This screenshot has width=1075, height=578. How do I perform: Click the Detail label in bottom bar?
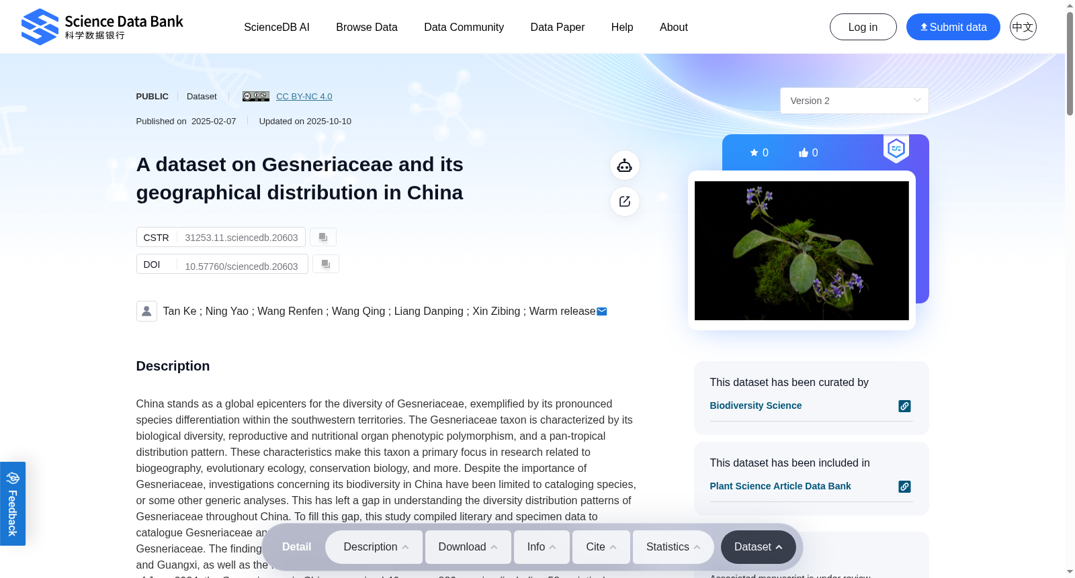click(296, 547)
